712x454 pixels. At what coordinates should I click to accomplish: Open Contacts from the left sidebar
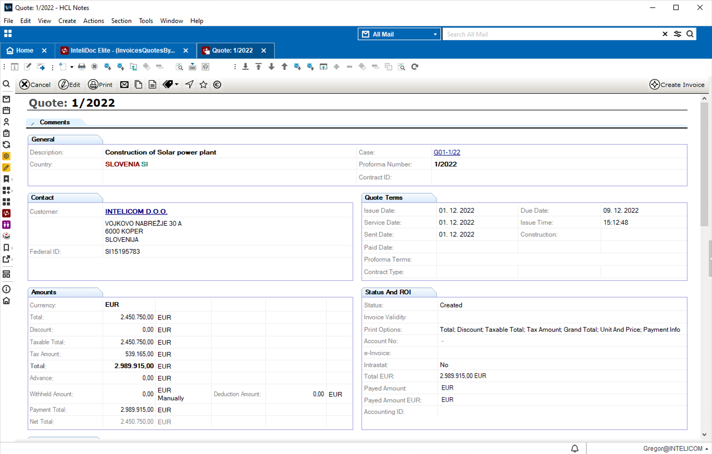pyautogui.click(x=6, y=122)
